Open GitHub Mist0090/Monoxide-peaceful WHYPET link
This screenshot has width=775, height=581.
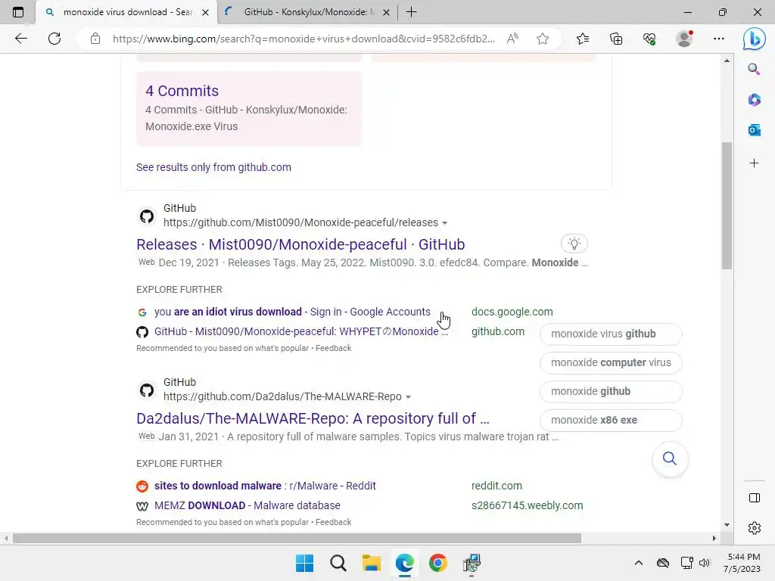click(301, 331)
